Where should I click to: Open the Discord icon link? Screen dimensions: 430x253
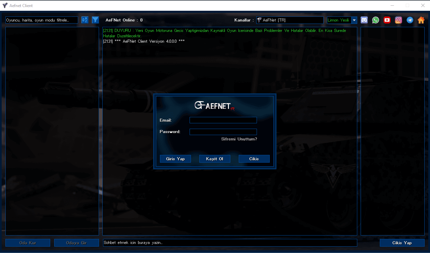click(364, 20)
